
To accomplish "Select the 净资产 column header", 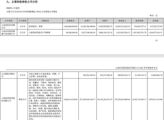I will click(105, 21).
